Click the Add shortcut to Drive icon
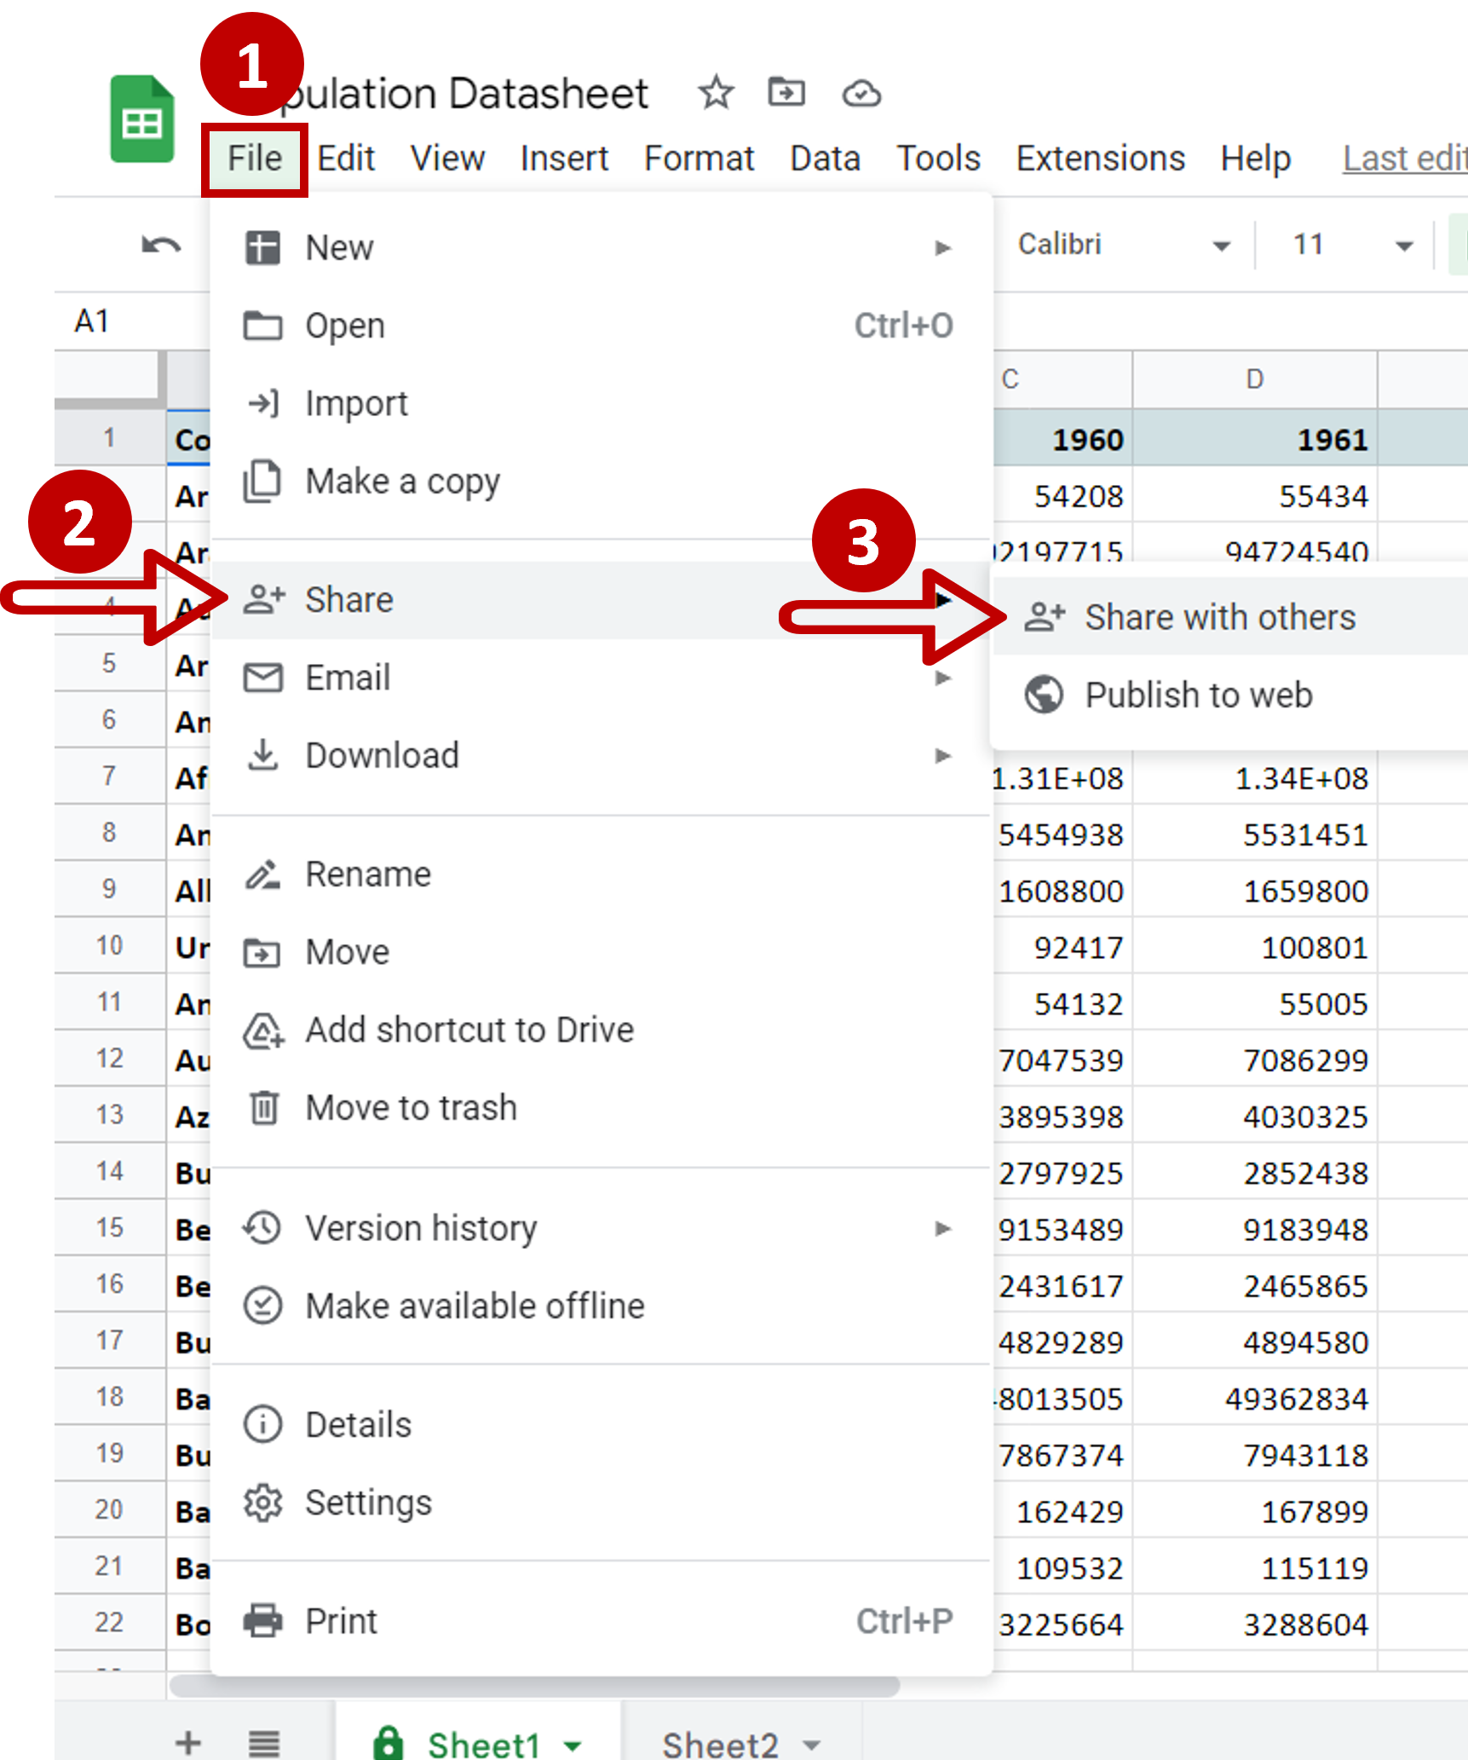Image resolution: width=1468 pixels, height=1760 pixels. coord(263,1030)
